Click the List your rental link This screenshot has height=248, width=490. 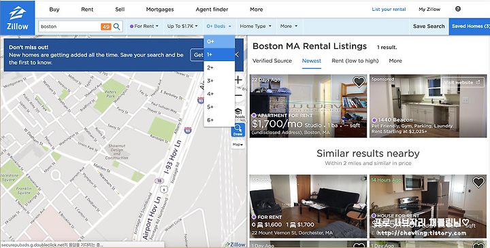pos(389,10)
